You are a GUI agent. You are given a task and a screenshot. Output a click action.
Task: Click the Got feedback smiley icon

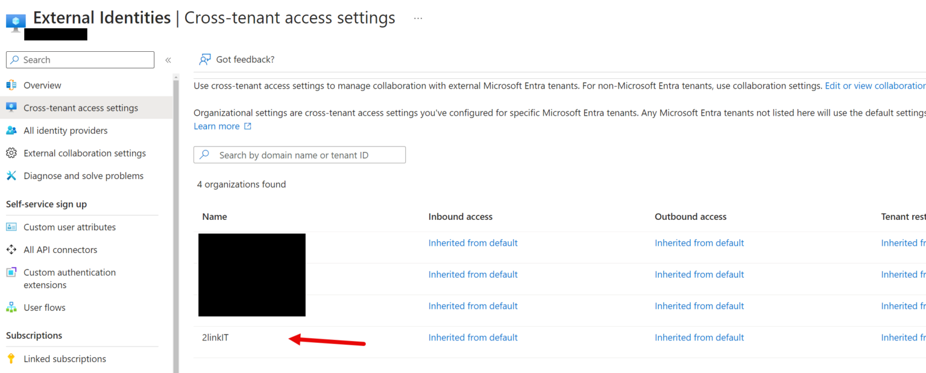click(205, 59)
